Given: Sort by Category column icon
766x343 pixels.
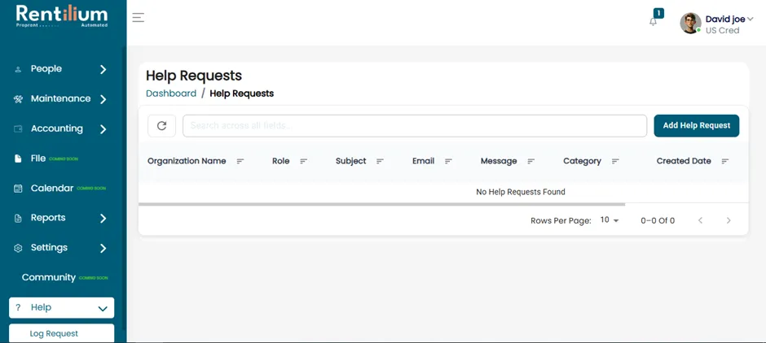Looking at the screenshot, I should [615, 161].
